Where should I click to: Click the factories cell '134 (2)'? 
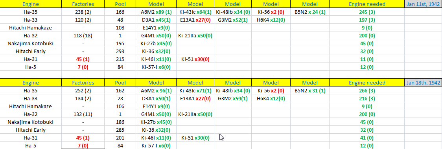pyautogui.click(x=83, y=99)
